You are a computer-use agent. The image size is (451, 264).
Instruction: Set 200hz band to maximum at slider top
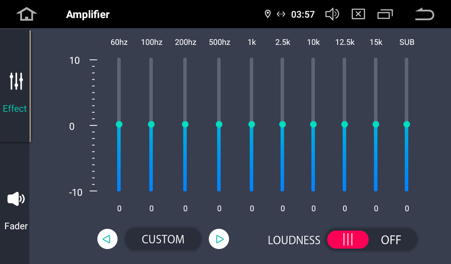point(185,60)
